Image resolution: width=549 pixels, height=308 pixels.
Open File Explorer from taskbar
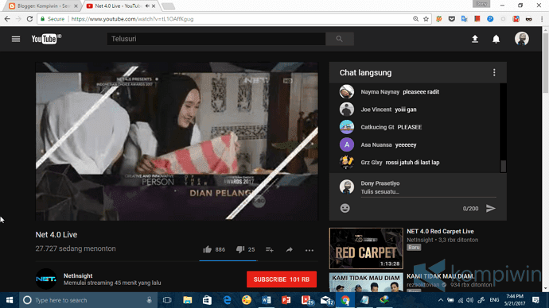(x=187, y=300)
